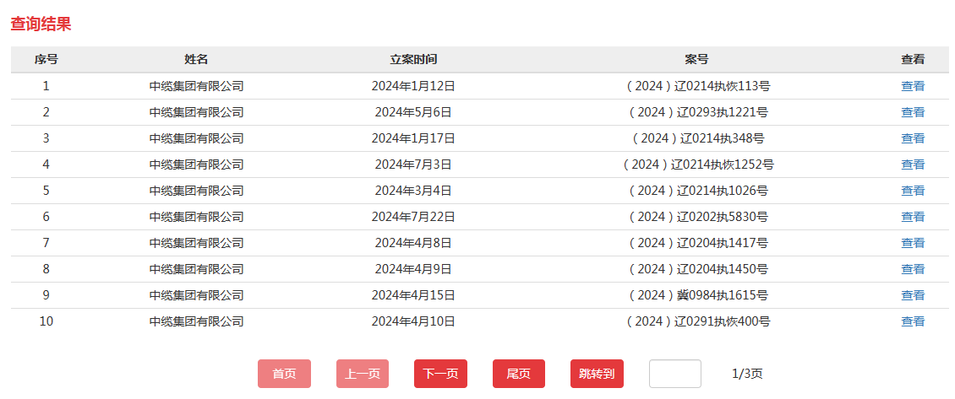Click the 案号 column header
Screen dimensions: 955x399
click(x=696, y=60)
